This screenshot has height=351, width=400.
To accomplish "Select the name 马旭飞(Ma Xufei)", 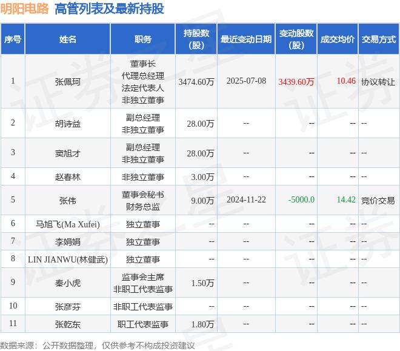I will tap(68, 224).
